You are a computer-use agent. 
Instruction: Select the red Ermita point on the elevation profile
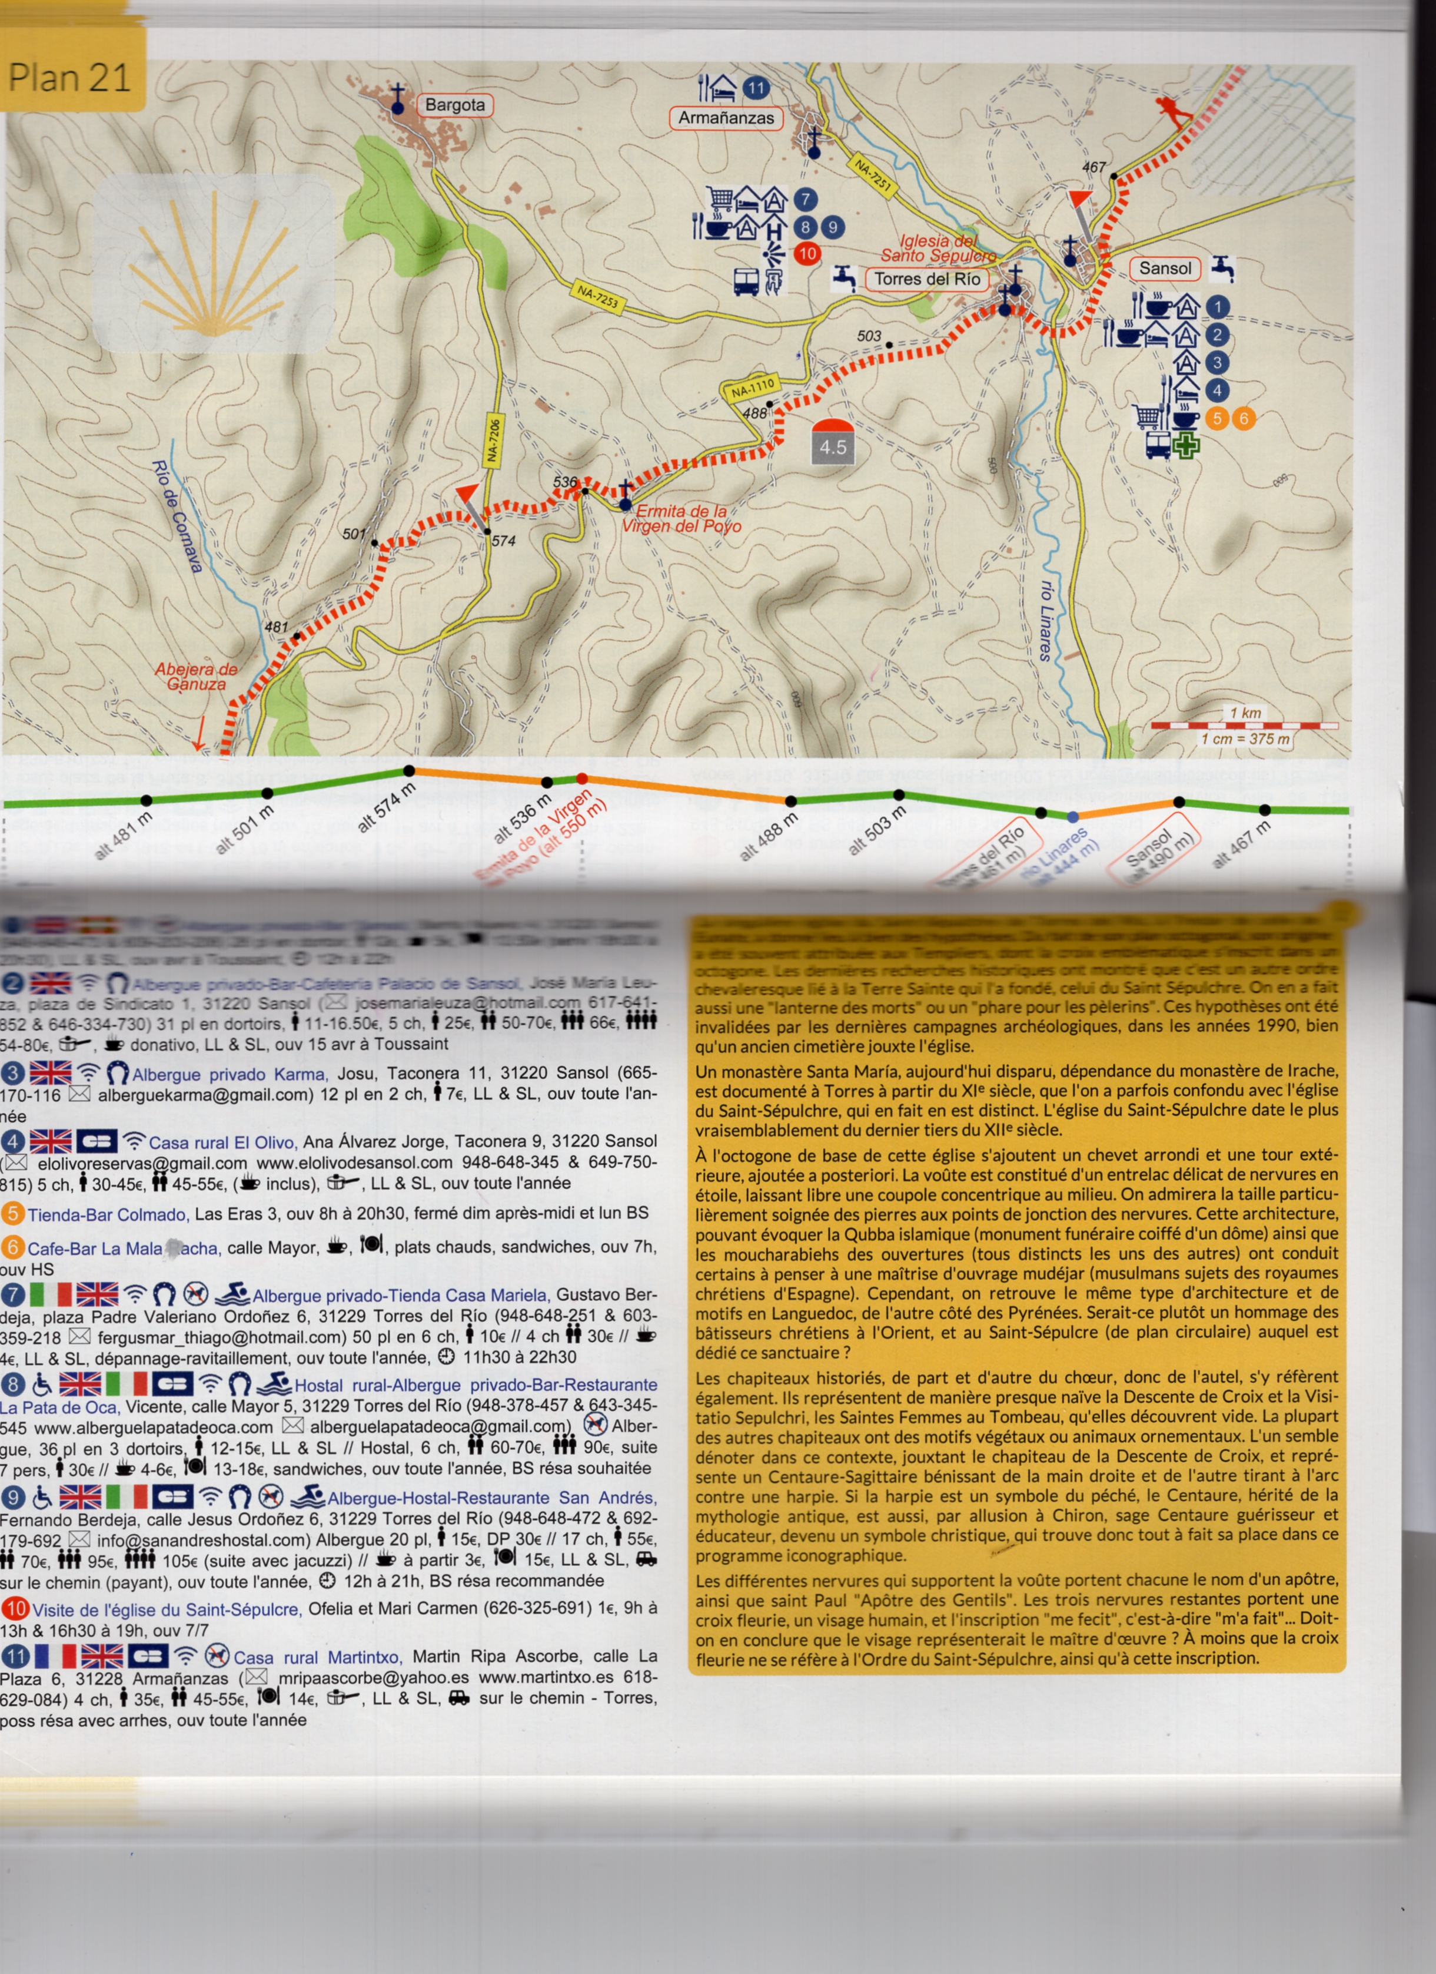[x=582, y=778]
